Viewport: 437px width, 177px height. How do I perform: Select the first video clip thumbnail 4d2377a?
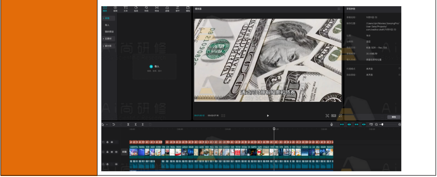[x=134, y=152]
